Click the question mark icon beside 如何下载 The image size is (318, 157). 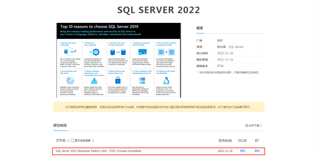pyautogui.click(x=247, y=126)
